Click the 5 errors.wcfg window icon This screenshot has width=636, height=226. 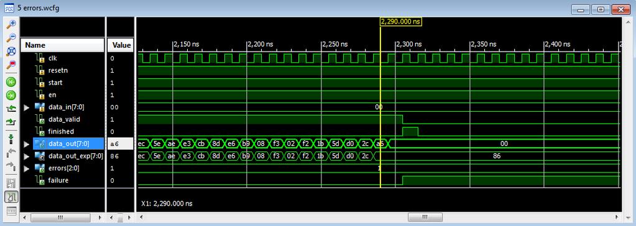coord(9,7)
